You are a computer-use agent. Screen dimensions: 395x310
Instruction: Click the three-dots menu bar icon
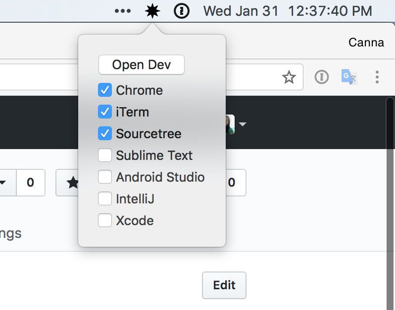coord(123,11)
